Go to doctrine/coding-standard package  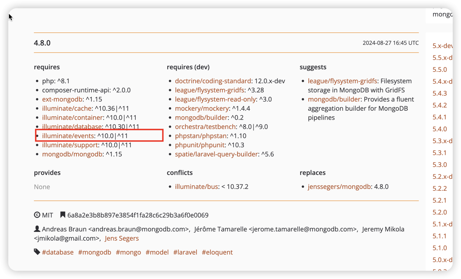pos(213,81)
